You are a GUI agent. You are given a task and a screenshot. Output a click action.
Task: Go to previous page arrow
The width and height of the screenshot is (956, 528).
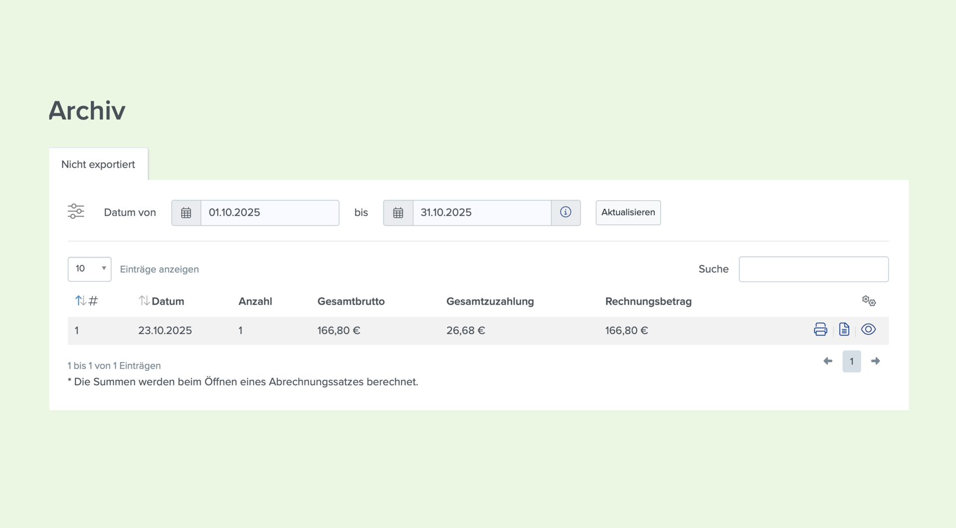point(828,361)
